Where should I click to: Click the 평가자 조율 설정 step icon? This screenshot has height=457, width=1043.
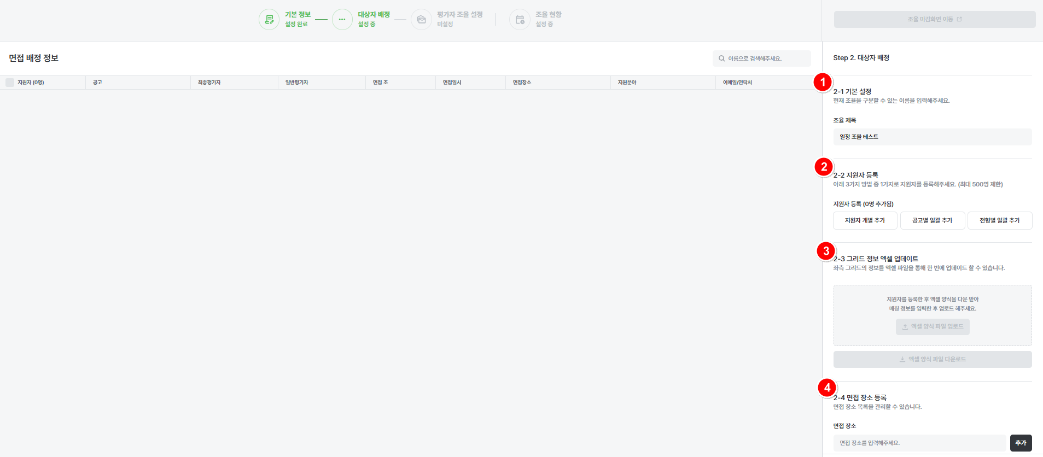coord(421,20)
